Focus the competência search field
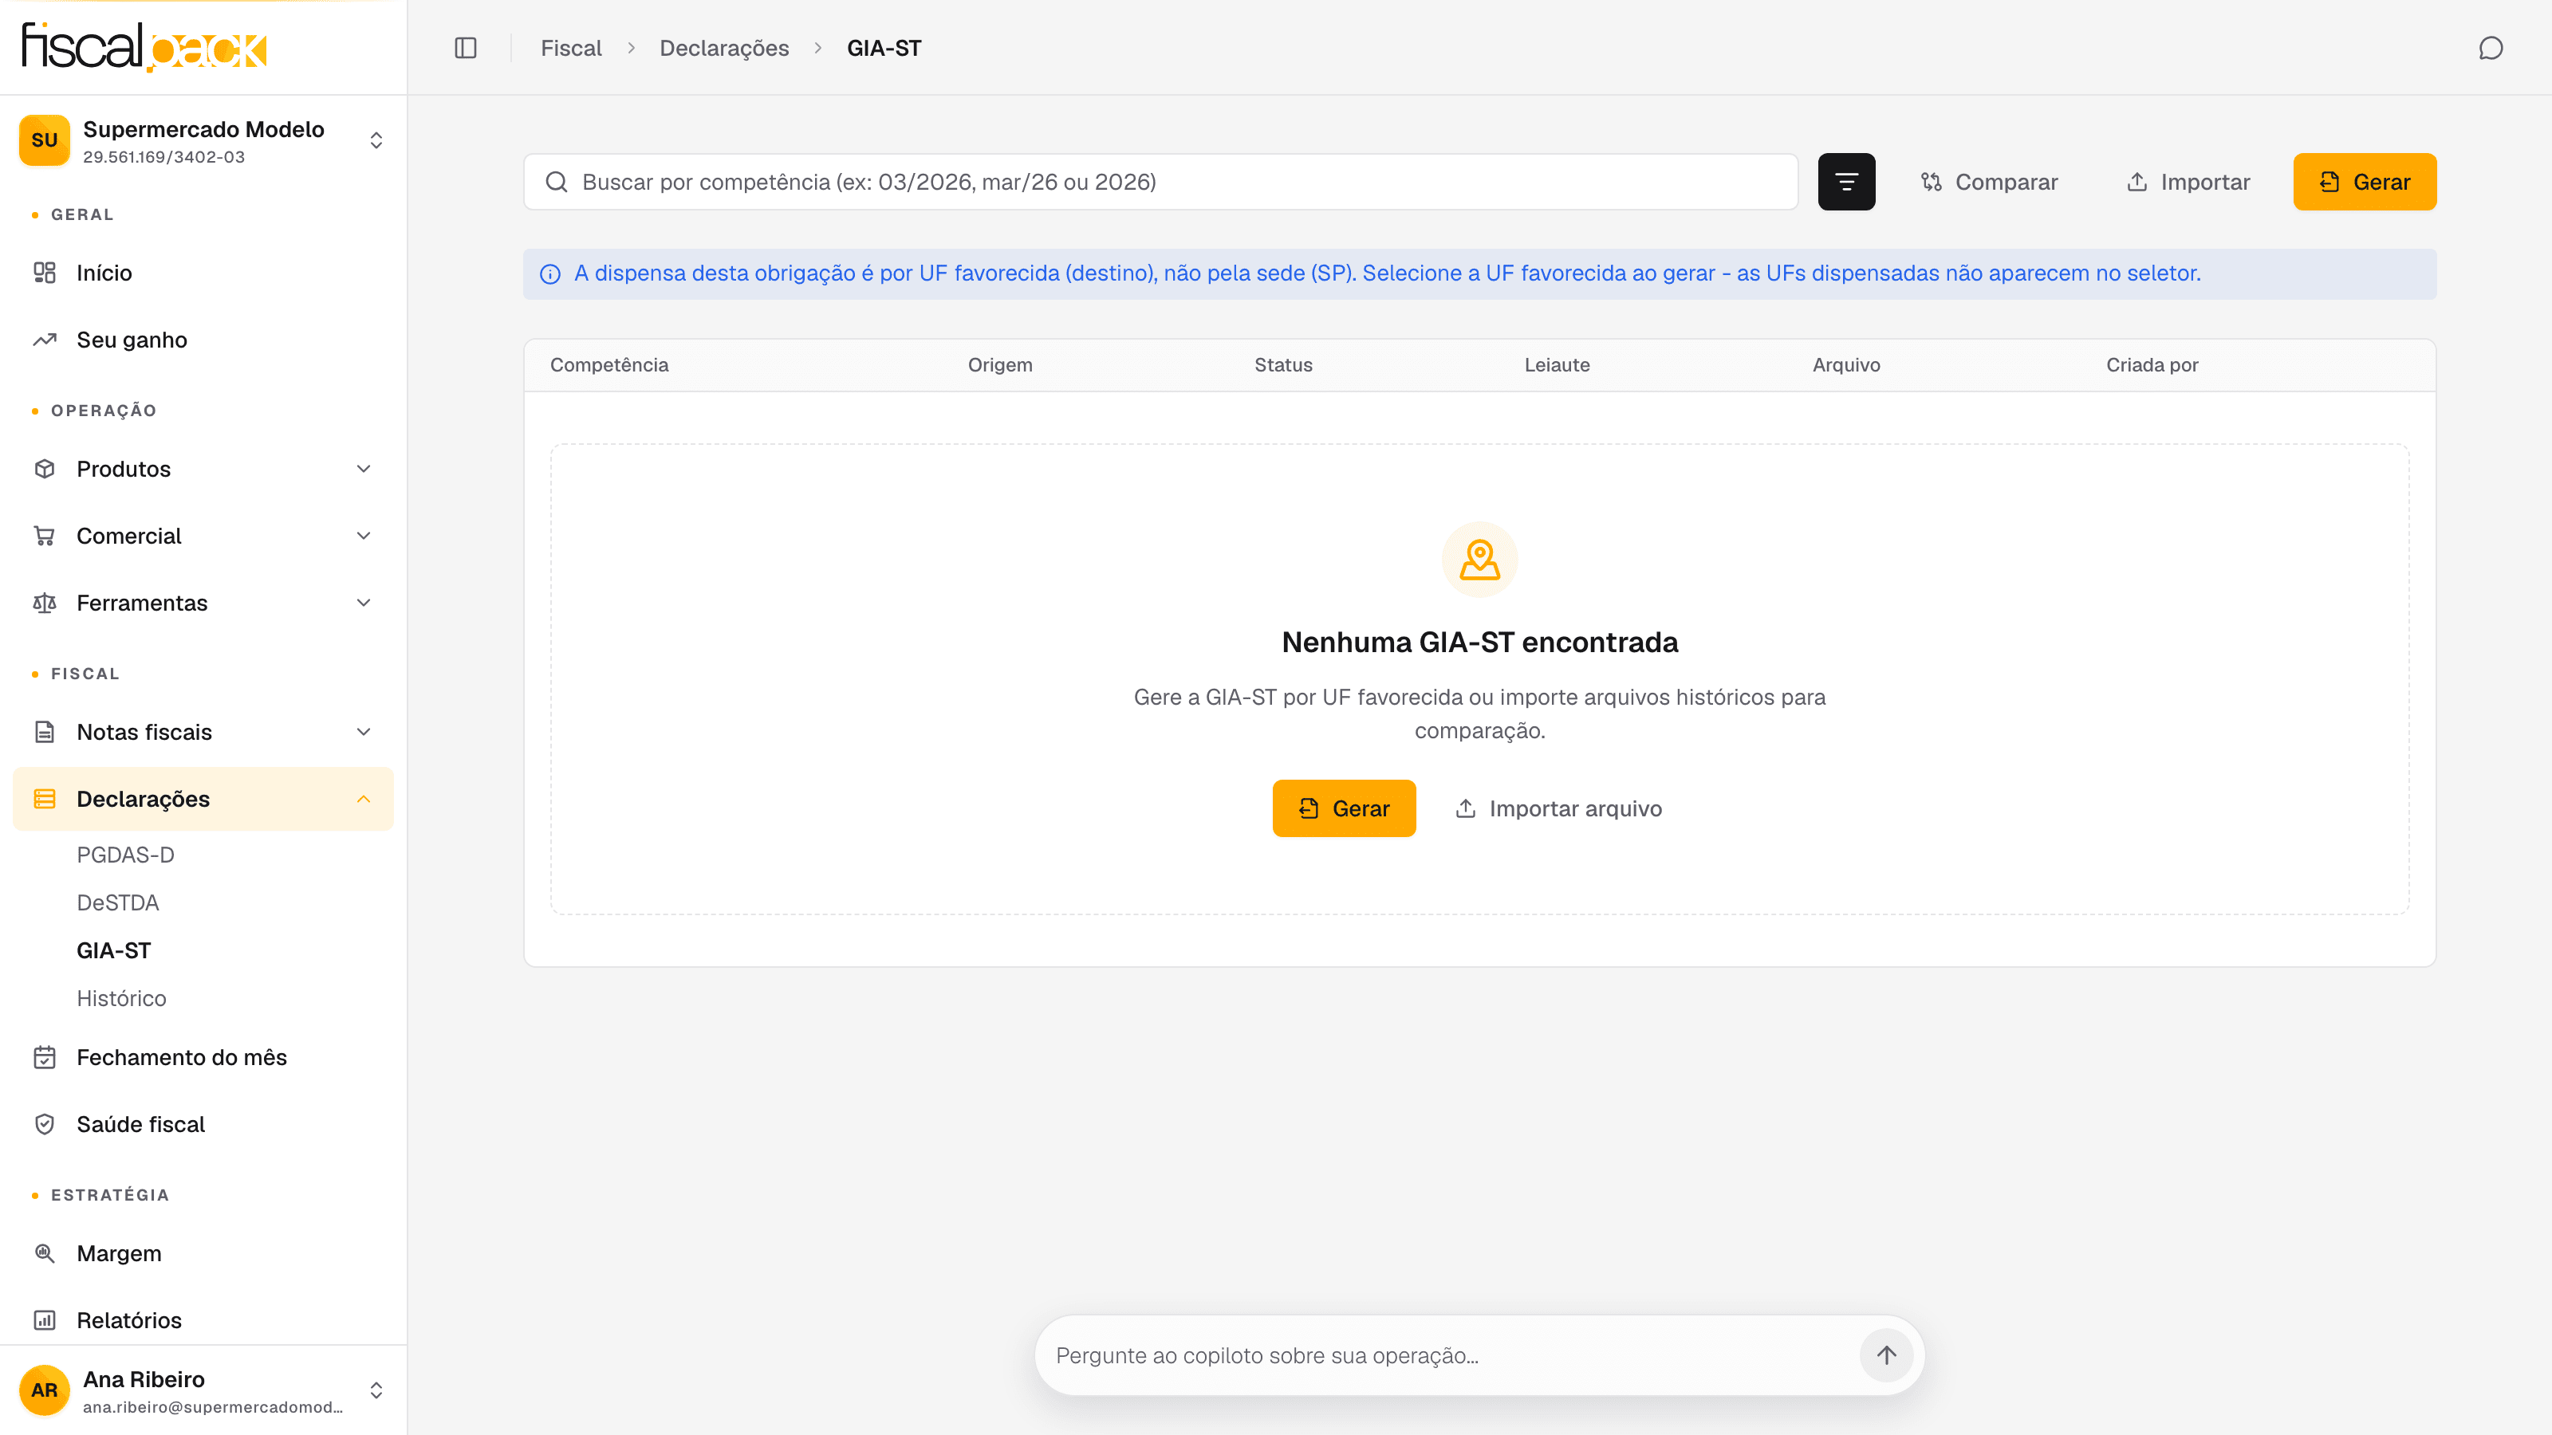 tap(1160, 183)
